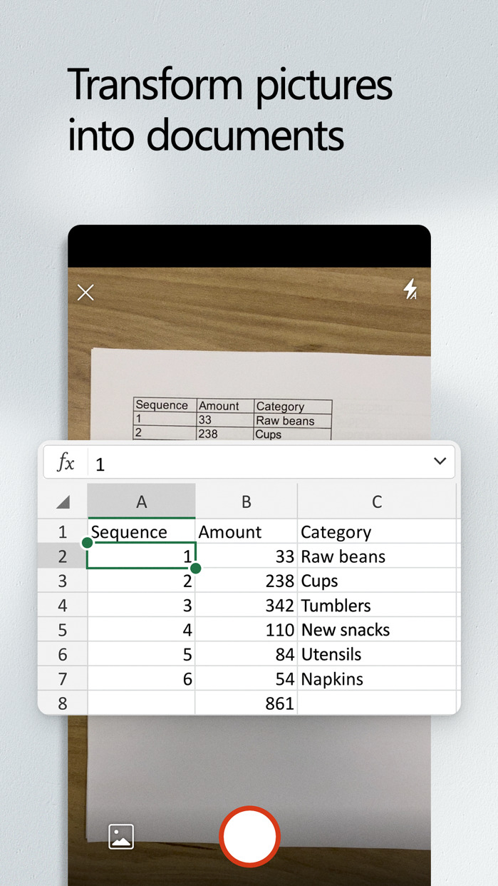Click bottom-right selection handle of cell A2
This screenshot has height=886, width=498.
(196, 569)
